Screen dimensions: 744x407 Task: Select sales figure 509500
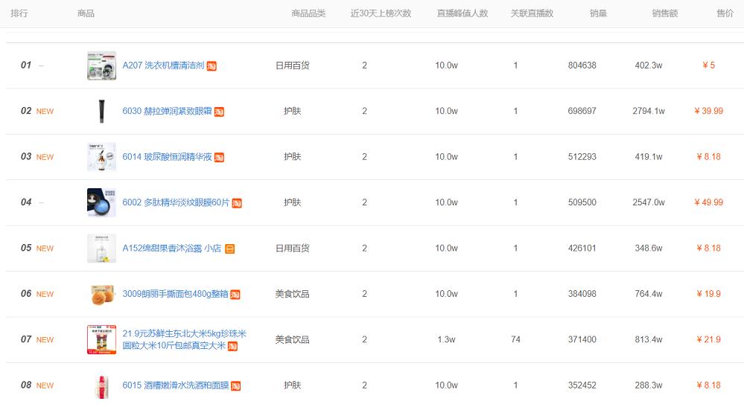[x=582, y=202]
